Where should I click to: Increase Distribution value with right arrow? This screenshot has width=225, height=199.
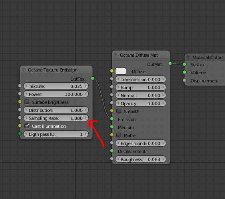86,110
